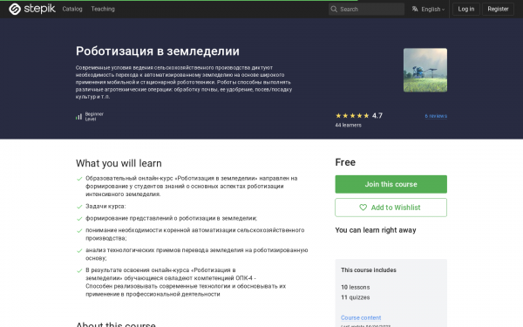Click the Log in button
The image size is (523, 327).
[x=466, y=9]
